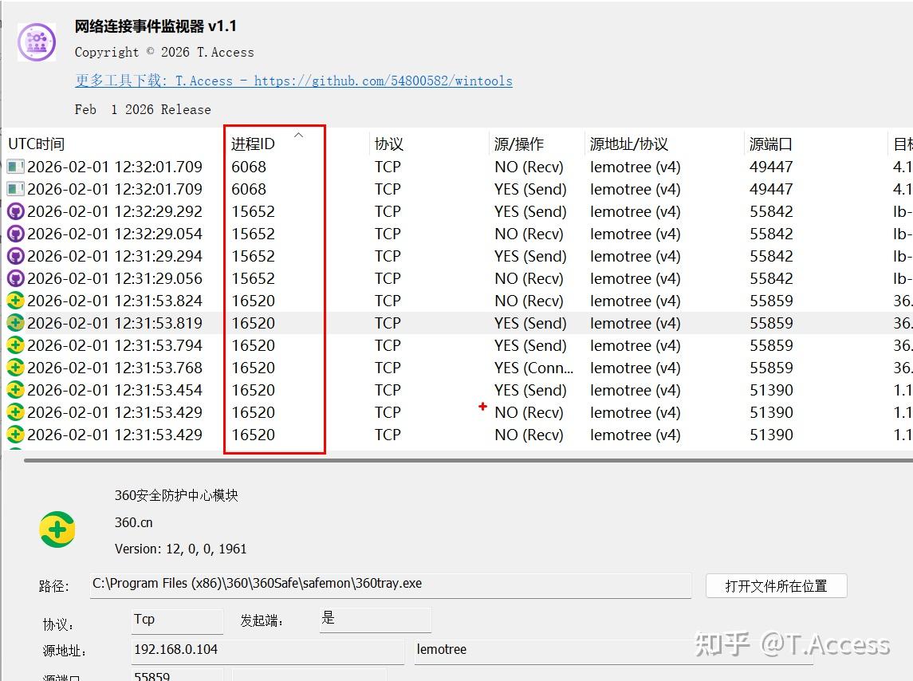Click NO (Recv) in row 12:31:29.056

[529, 278]
